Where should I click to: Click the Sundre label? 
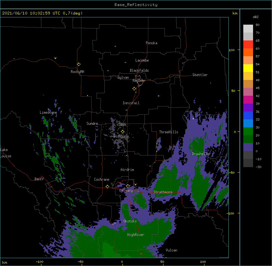click(92, 124)
